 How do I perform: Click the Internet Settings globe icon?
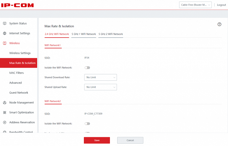[x=5, y=33]
